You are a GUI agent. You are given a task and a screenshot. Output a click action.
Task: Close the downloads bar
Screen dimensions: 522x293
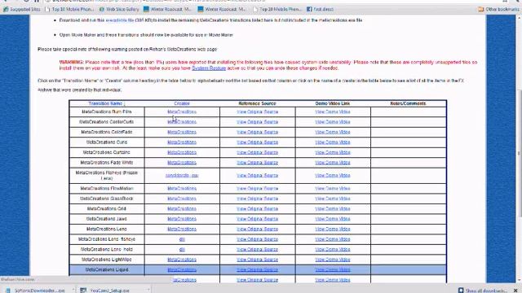[515, 291]
